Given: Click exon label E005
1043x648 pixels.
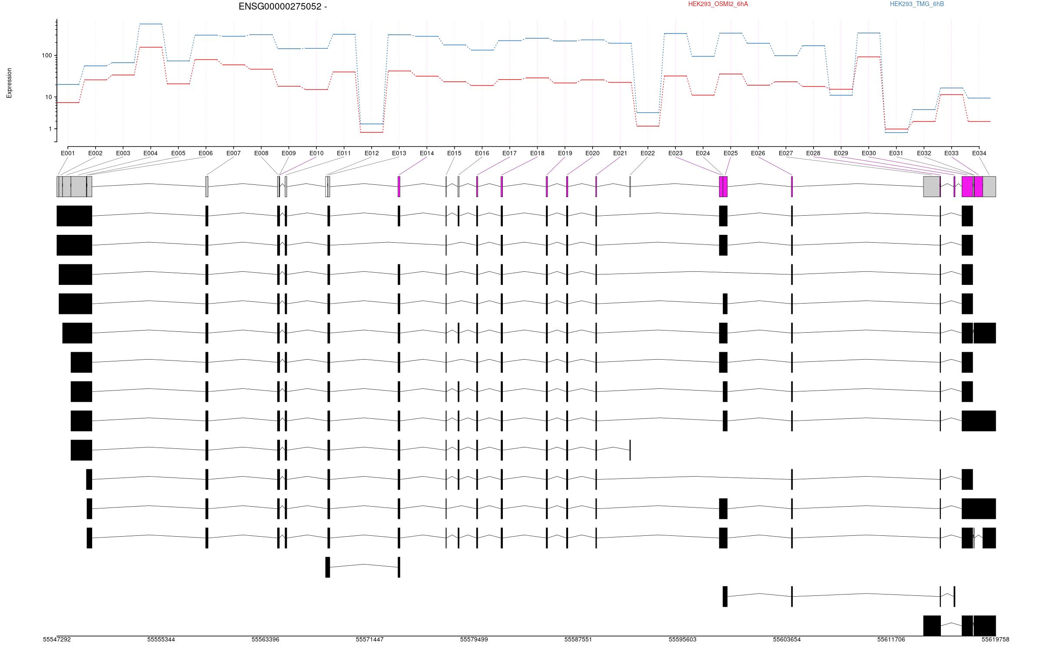Looking at the screenshot, I should [178, 153].
